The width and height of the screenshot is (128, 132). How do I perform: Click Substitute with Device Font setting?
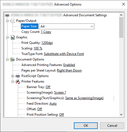coord(64,54)
